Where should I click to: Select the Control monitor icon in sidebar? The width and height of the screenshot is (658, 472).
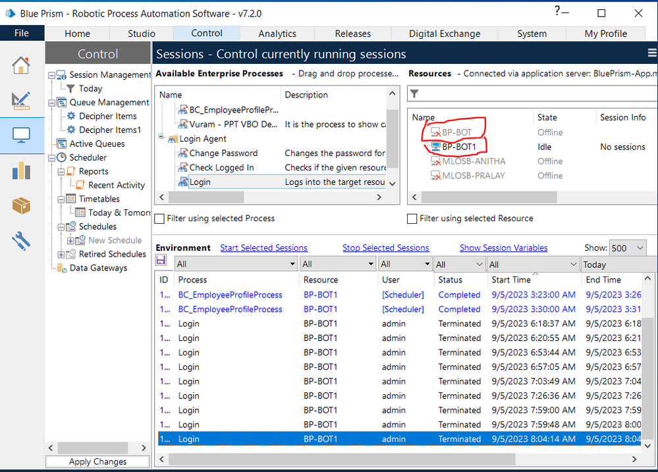(x=21, y=136)
